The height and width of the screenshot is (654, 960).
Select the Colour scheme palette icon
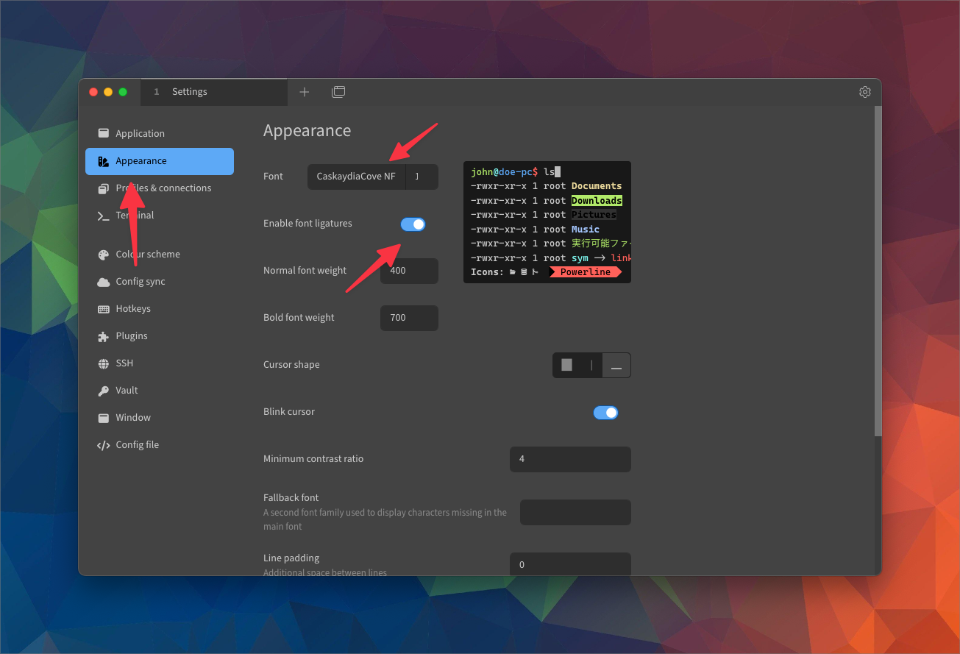104,254
